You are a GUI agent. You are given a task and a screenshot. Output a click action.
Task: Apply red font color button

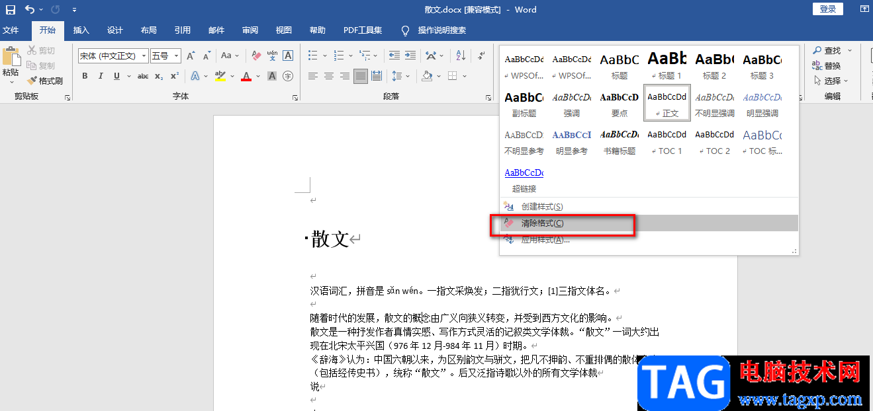click(246, 76)
